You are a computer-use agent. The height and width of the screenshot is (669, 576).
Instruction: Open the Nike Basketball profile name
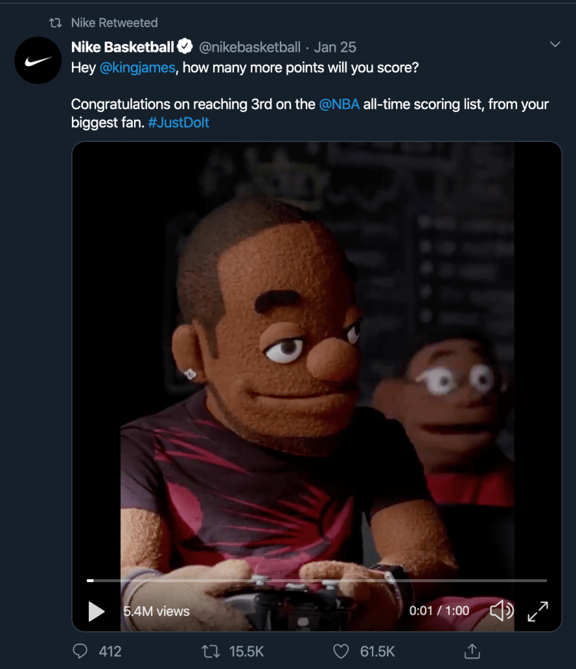[123, 47]
